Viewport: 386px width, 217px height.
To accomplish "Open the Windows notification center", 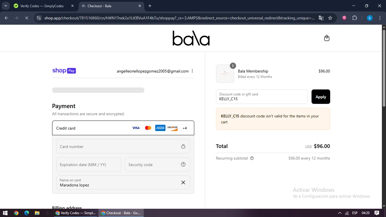I will (377, 213).
